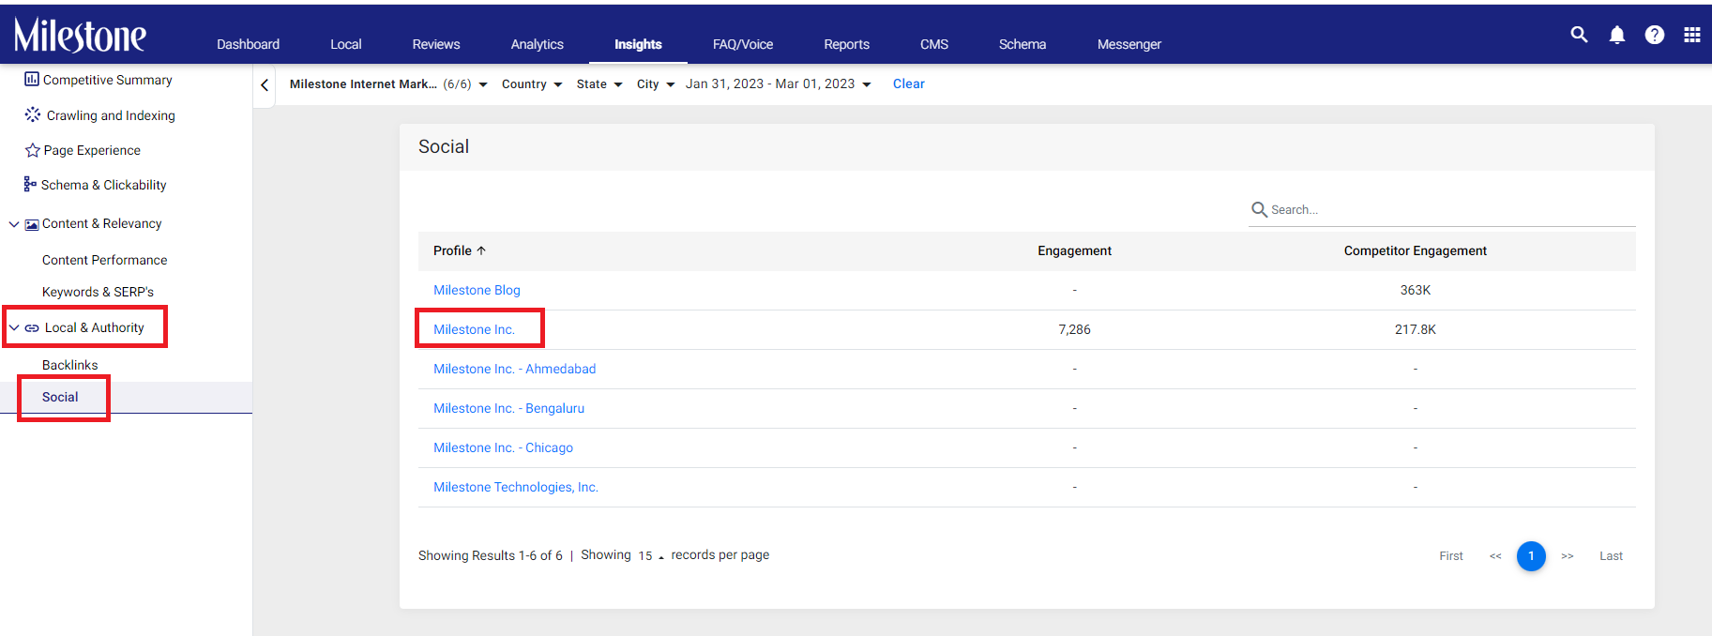Image resolution: width=1712 pixels, height=636 pixels.
Task: Open the Schema tab
Action: click(1023, 44)
